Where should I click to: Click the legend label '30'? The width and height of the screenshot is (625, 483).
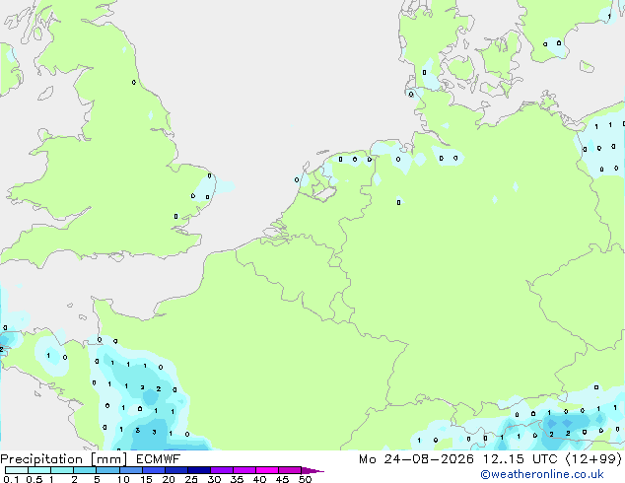point(214,479)
